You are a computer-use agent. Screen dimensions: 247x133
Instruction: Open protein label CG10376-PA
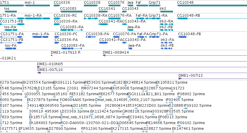coord(125,34)
